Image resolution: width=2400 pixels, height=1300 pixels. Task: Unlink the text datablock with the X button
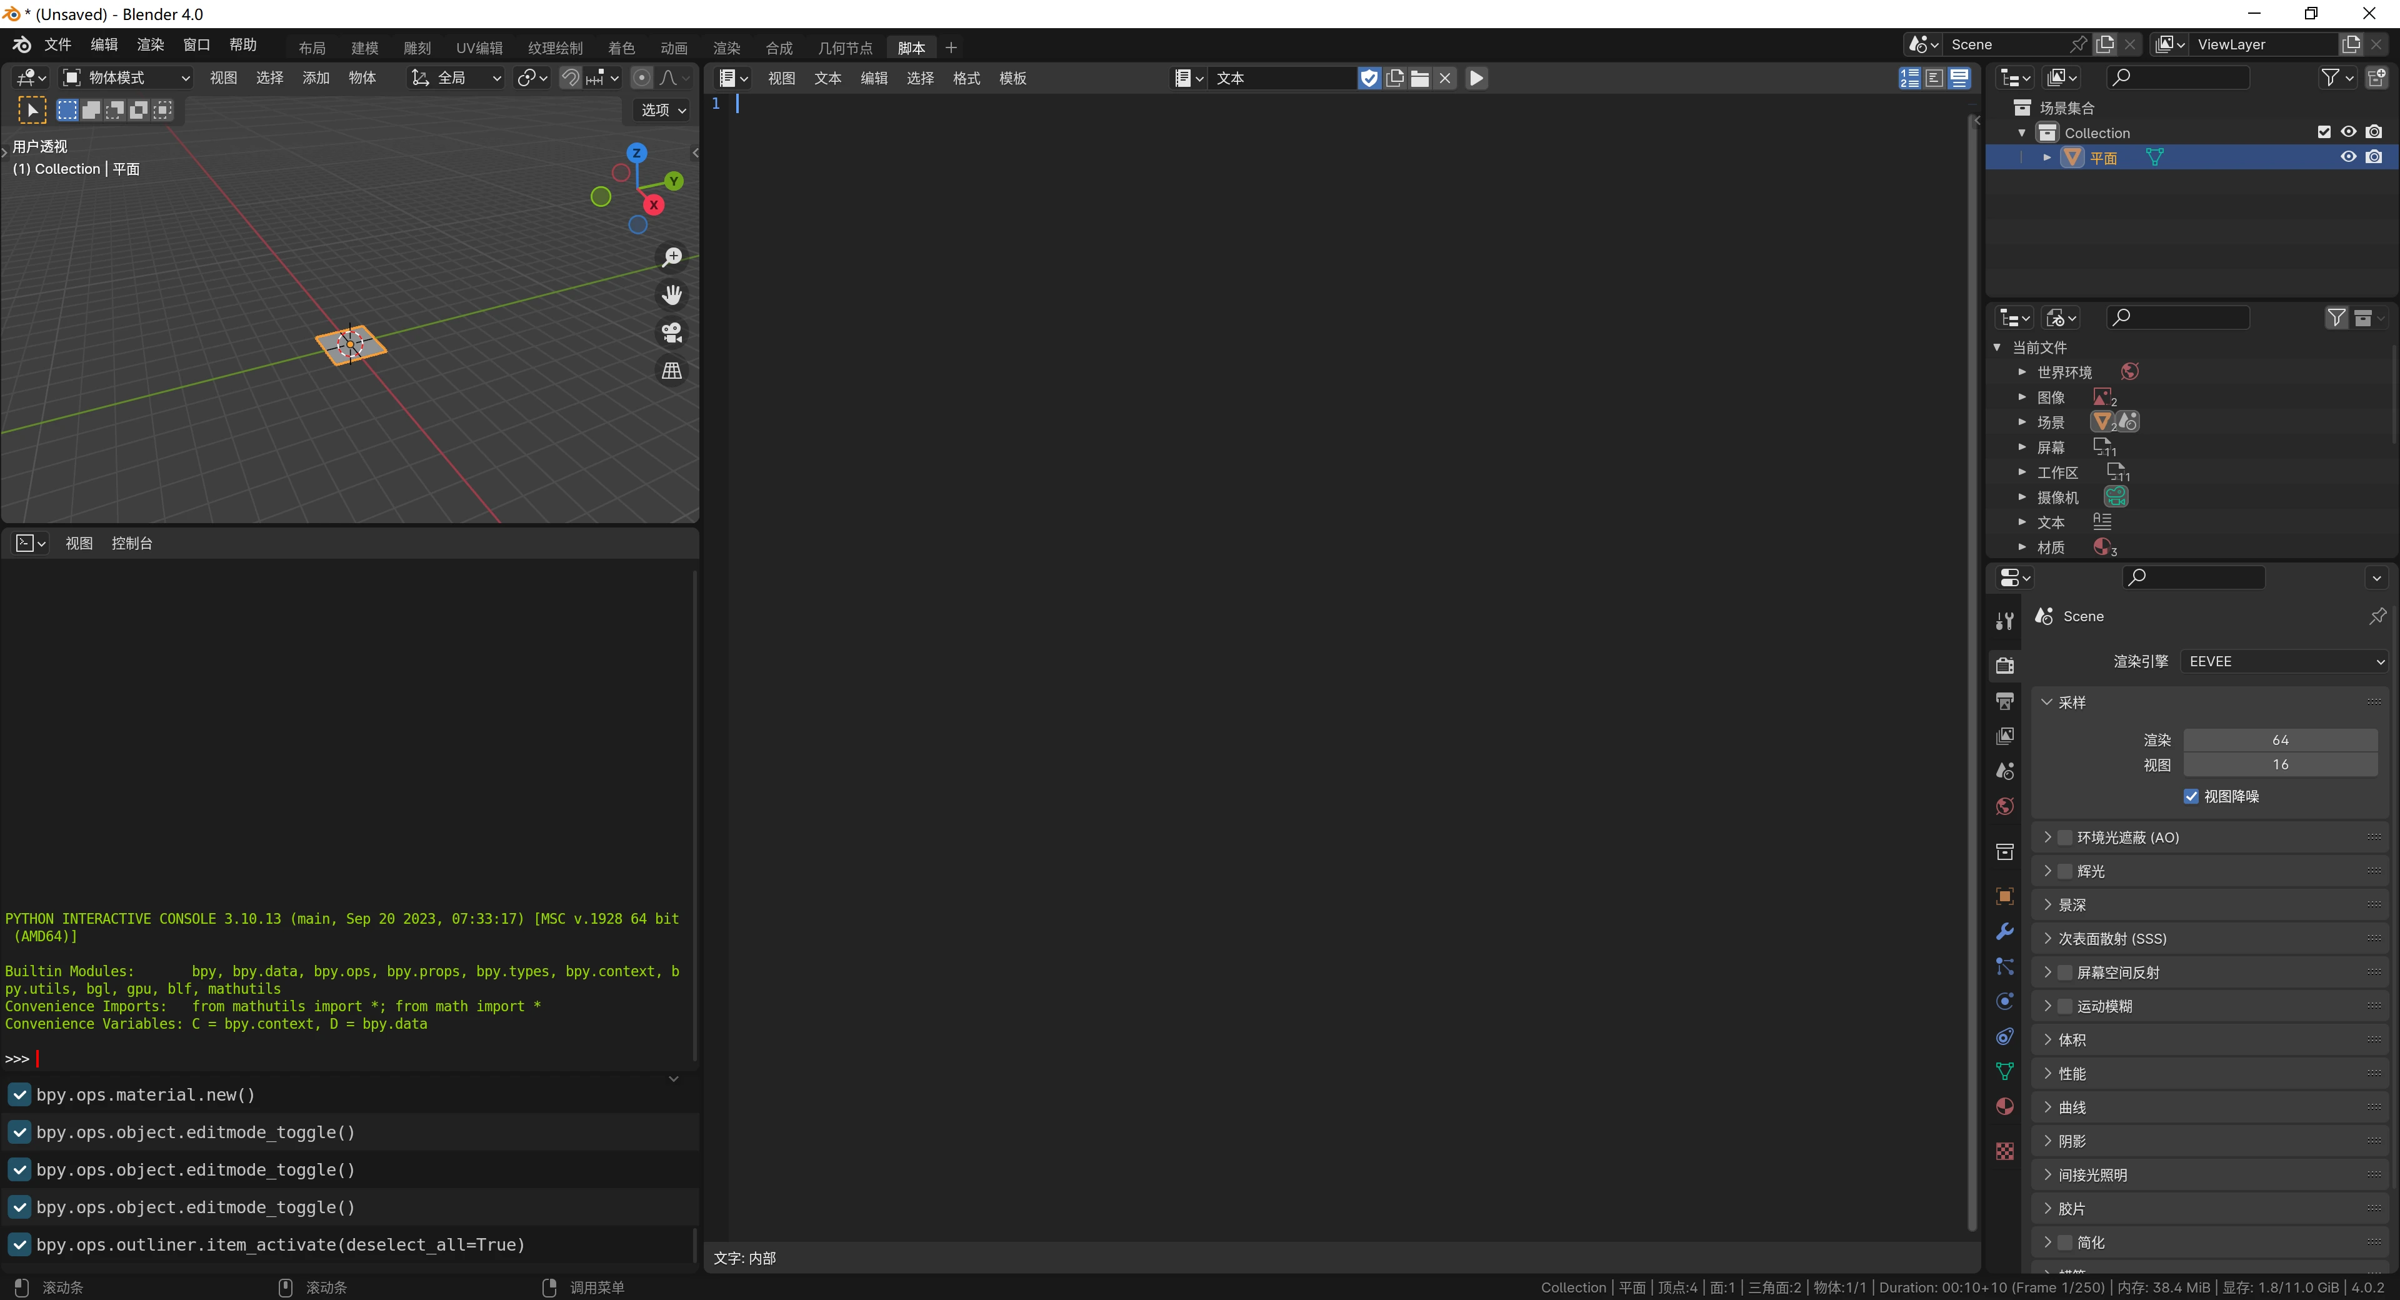tap(1445, 78)
